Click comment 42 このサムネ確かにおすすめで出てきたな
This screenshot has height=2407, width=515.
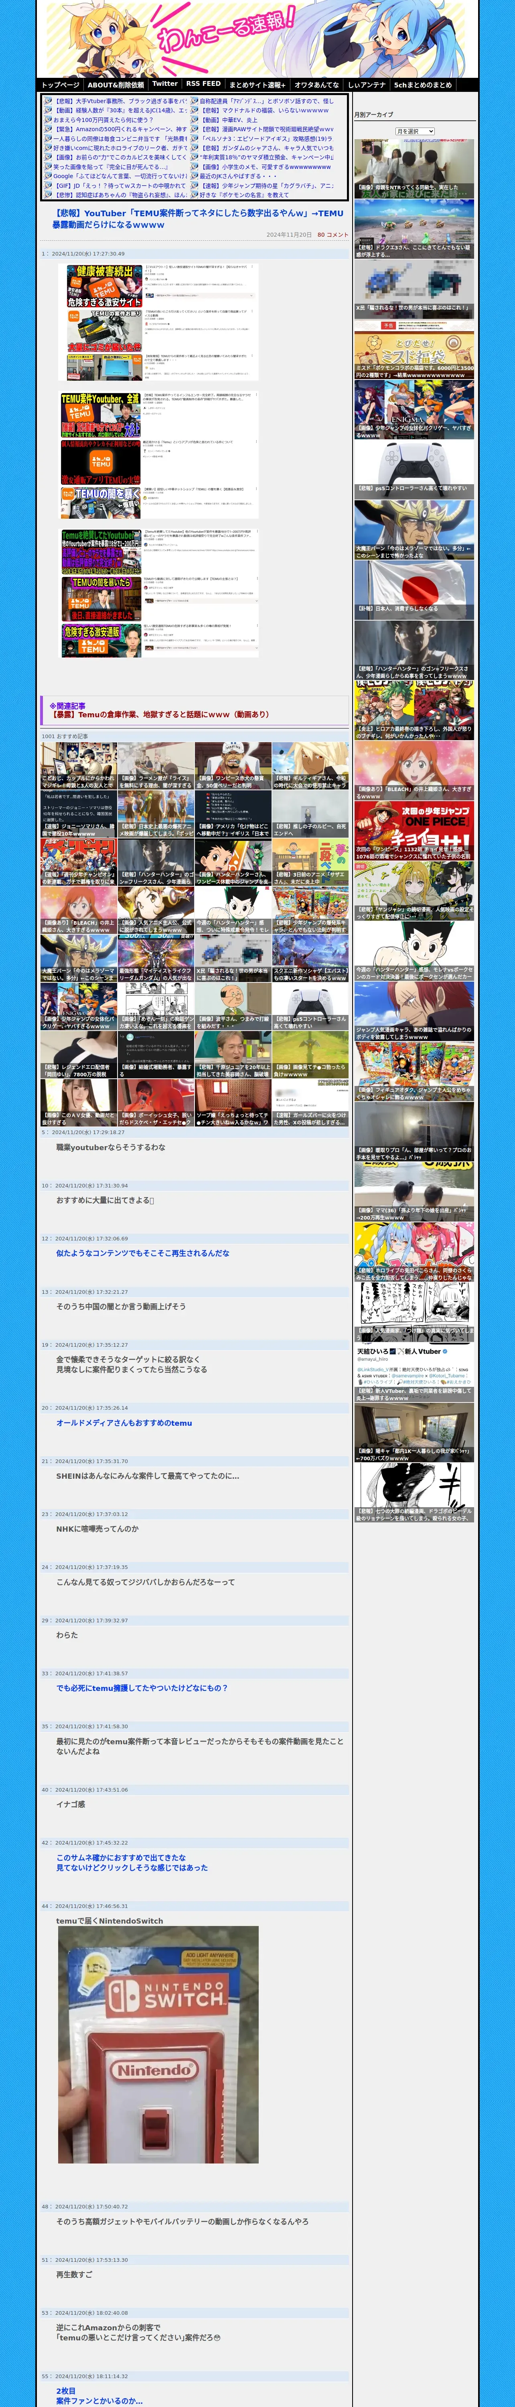tap(121, 1857)
